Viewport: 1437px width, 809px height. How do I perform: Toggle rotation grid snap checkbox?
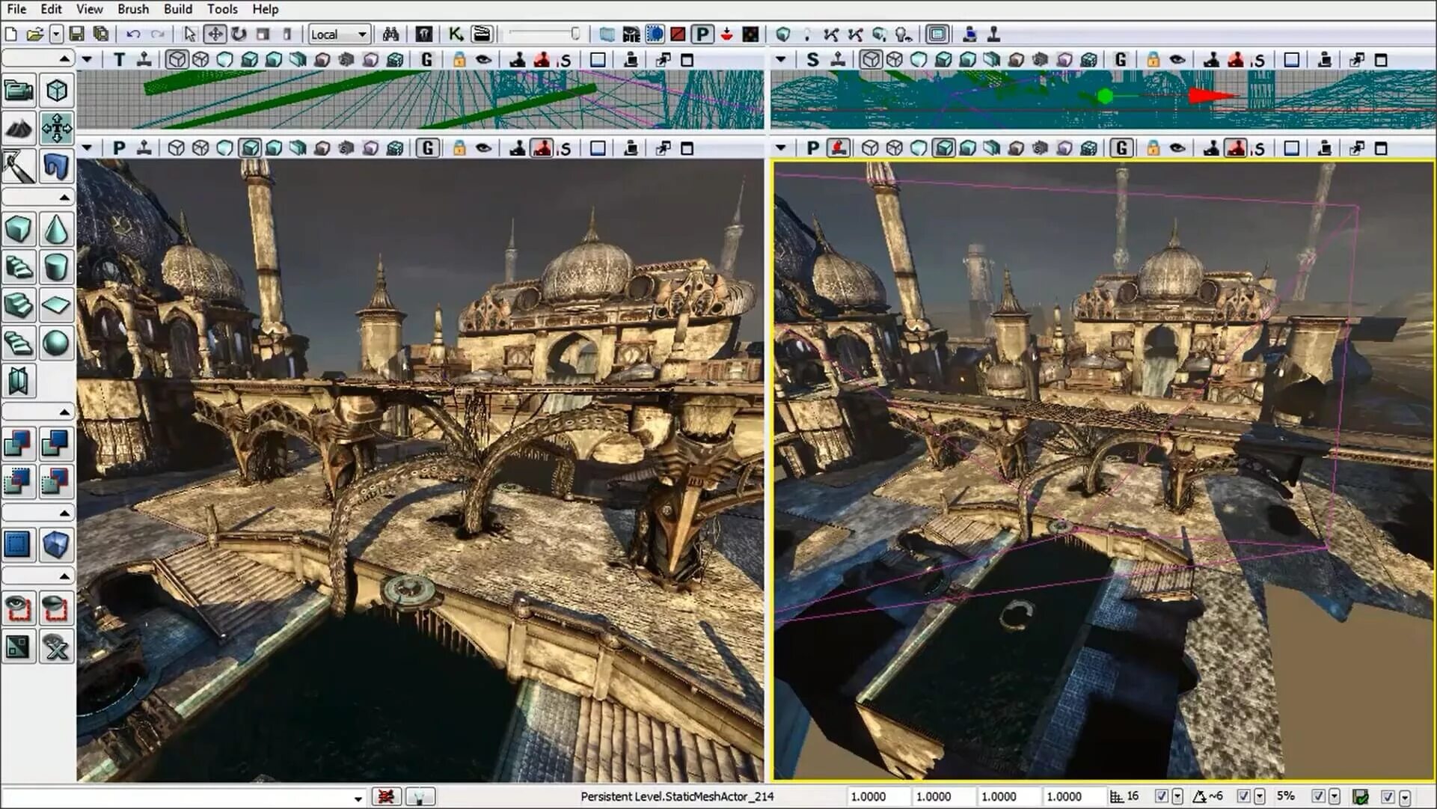click(x=1243, y=797)
